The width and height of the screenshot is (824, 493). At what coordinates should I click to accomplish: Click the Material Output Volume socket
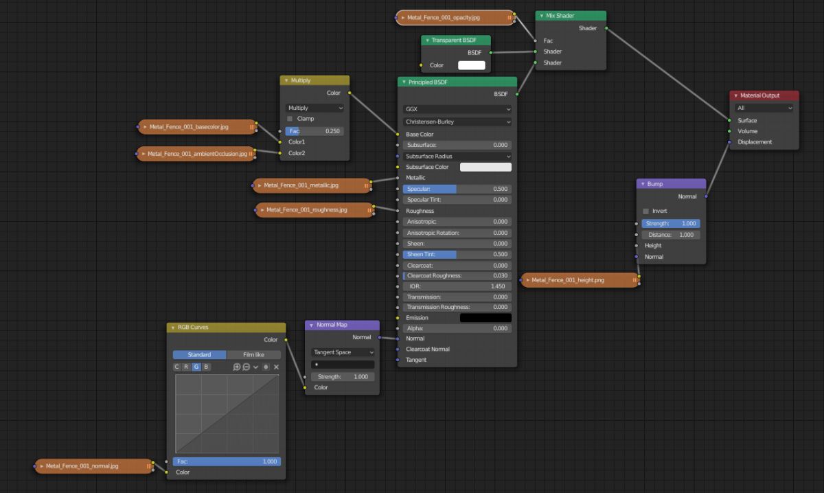(x=729, y=131)
